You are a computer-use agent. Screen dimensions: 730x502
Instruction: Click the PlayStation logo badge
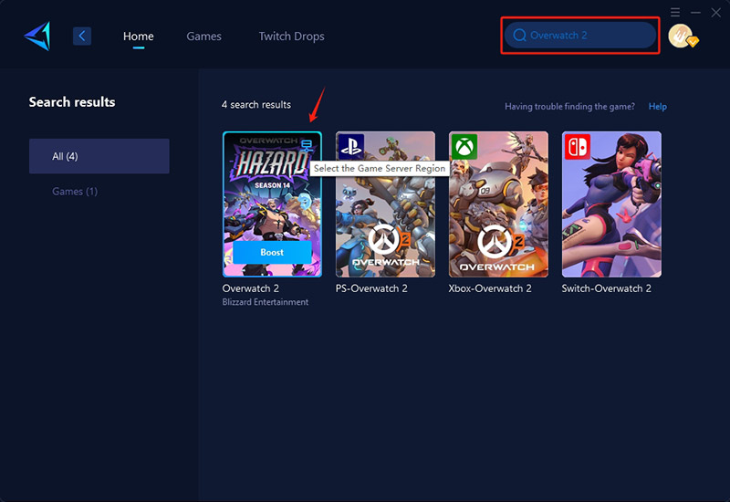(351, 146)
